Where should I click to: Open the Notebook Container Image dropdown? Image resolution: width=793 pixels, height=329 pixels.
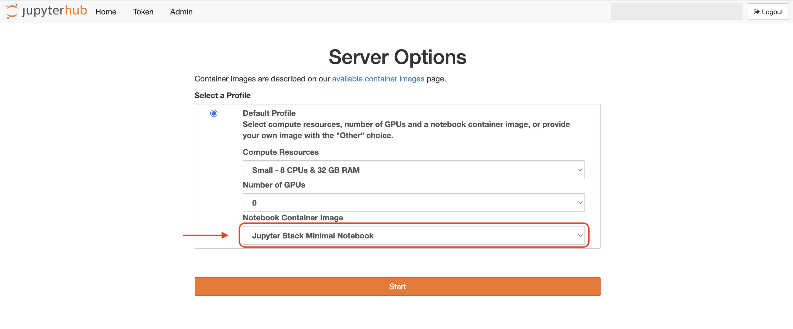(x=413, y=235)
